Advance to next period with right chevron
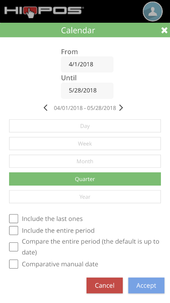The image size is (170, 303). [x=121, y=108]
